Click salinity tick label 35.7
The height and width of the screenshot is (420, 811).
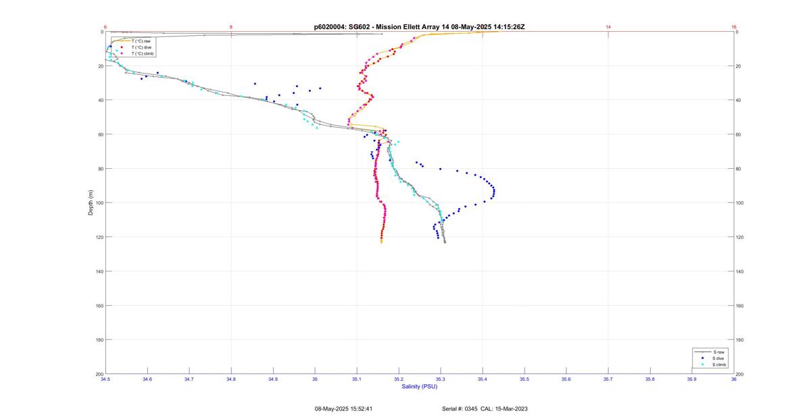608,379
